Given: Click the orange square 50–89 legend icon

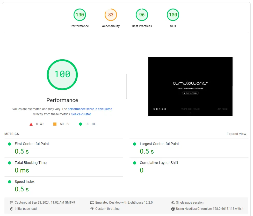Looking at the screenshot, I should (x=55, y=124).
